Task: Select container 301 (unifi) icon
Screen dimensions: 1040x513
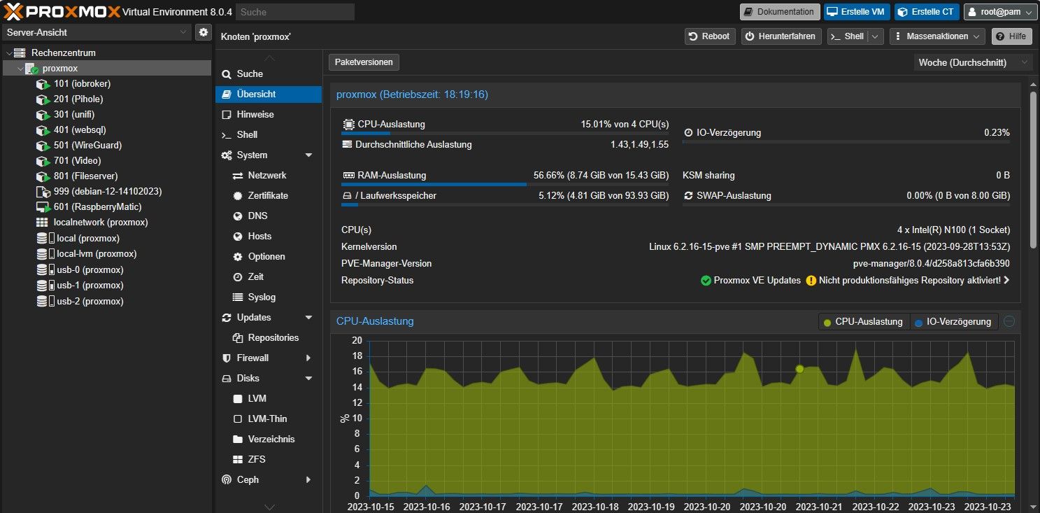Action: [43, 115]
